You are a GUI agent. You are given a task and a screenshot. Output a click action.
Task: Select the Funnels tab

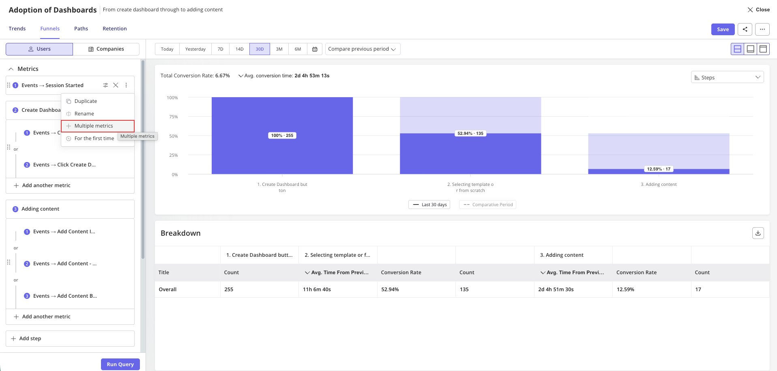click(50, 29)
